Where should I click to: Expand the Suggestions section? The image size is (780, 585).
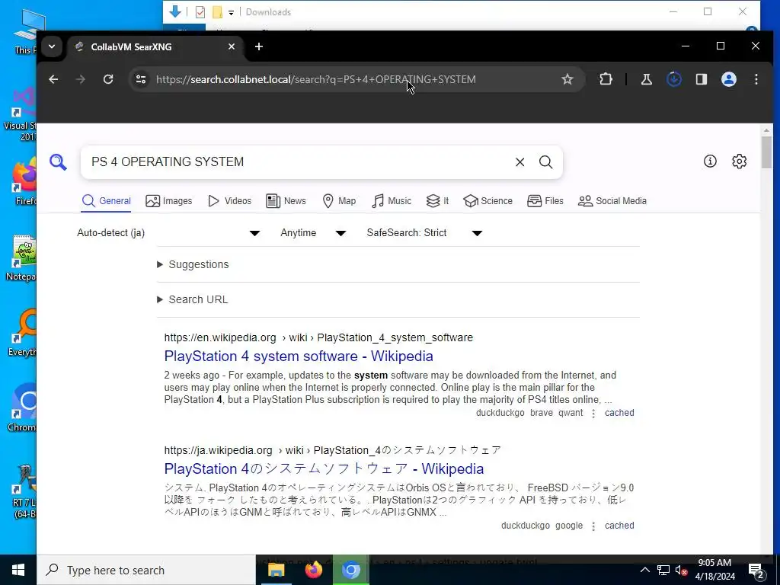[193, 264]
